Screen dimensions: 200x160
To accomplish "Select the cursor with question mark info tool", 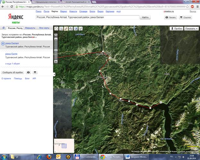I will click(81, 29).
